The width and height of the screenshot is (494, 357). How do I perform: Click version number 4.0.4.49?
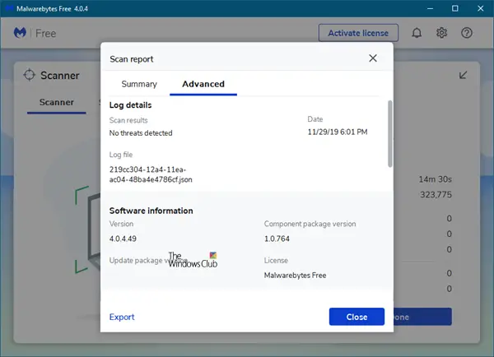pyautogui.click(x=123, y=239)
